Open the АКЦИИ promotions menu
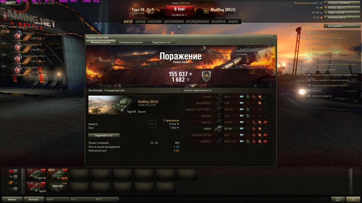 [x=233, y=22]
